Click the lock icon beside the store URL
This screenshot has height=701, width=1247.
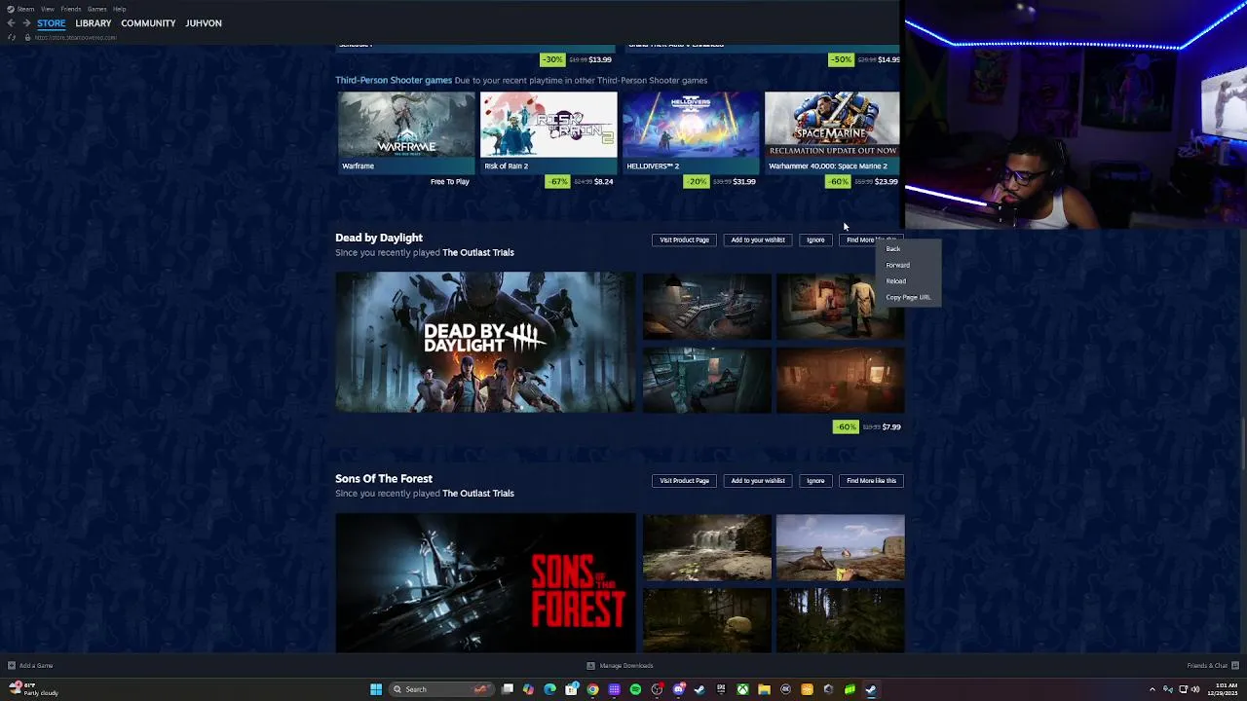[27, 37]
